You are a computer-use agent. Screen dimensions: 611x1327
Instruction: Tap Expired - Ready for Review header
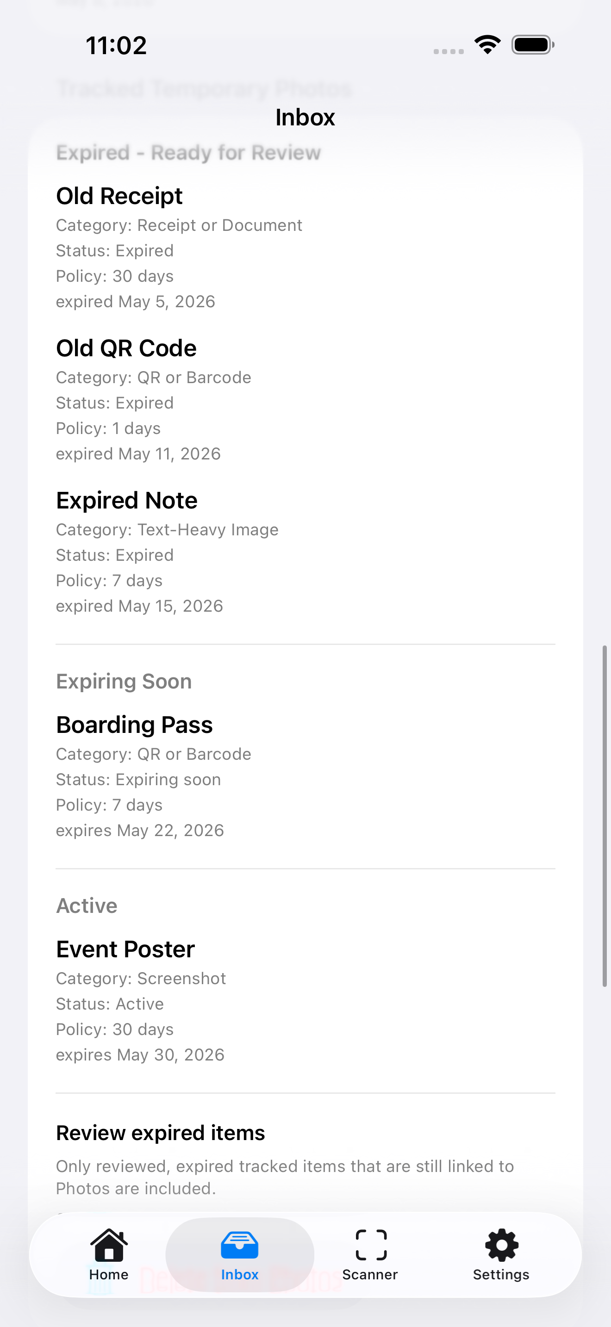188,153
